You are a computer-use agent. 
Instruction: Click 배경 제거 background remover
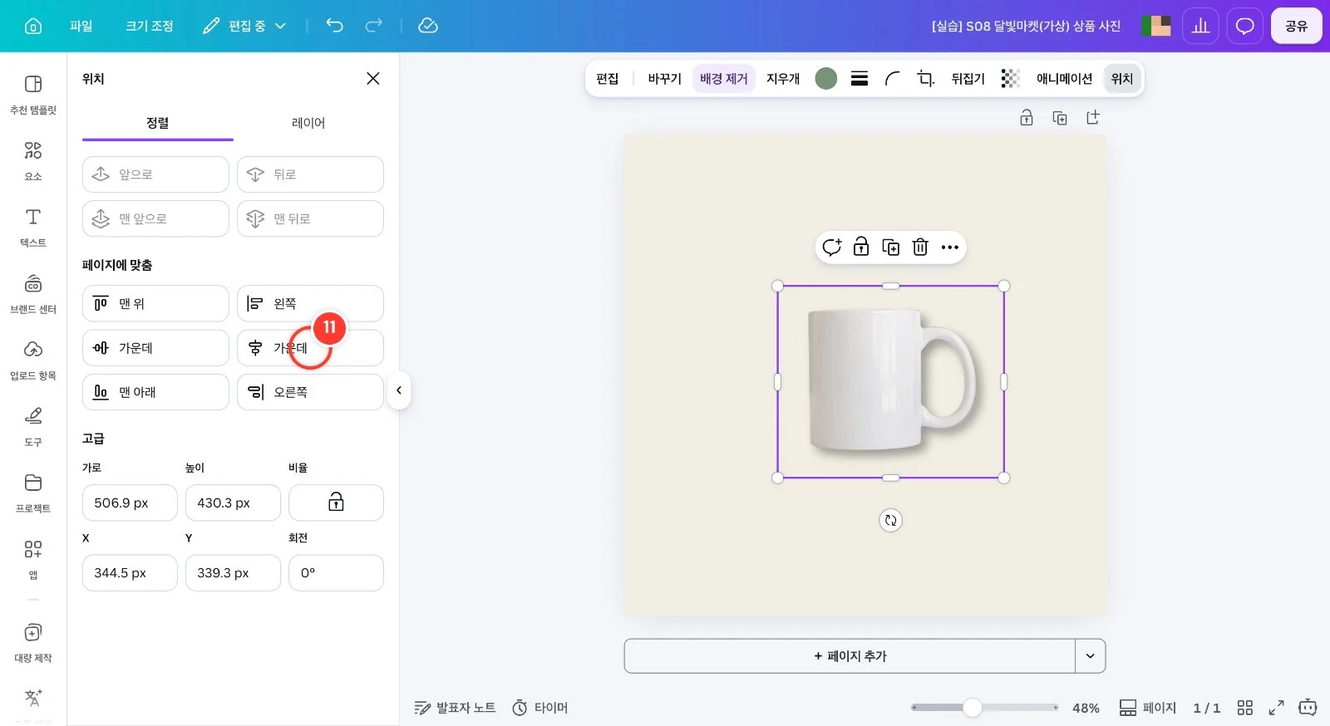pyautogui.click(x=723, y=79)
